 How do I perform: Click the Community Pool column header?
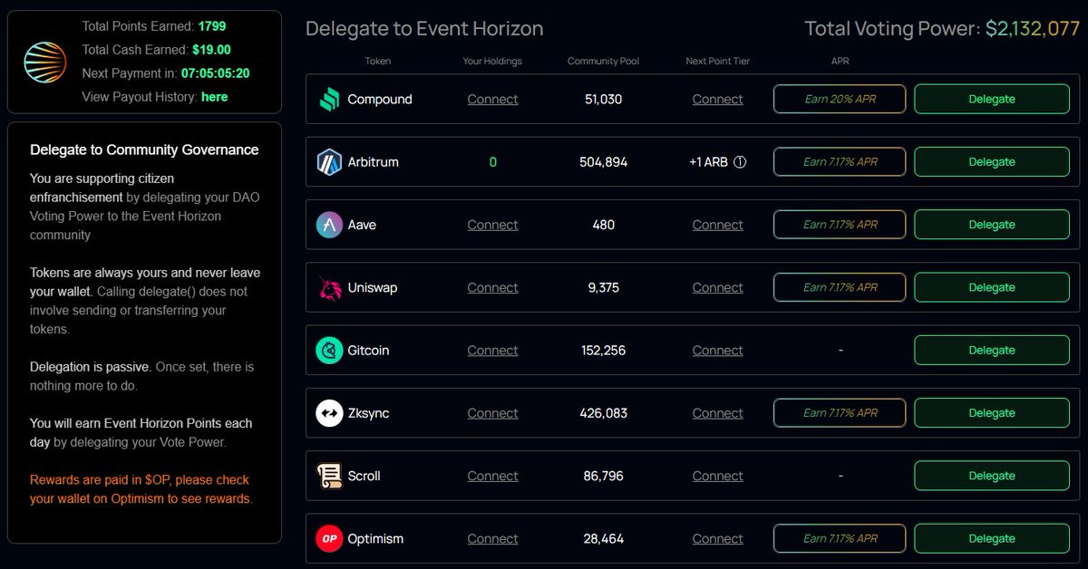pyautogui.click(x=603, y=62)
